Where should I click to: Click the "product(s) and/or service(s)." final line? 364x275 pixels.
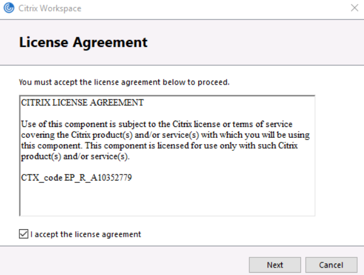pyautogui.click(x=75, y=156)
